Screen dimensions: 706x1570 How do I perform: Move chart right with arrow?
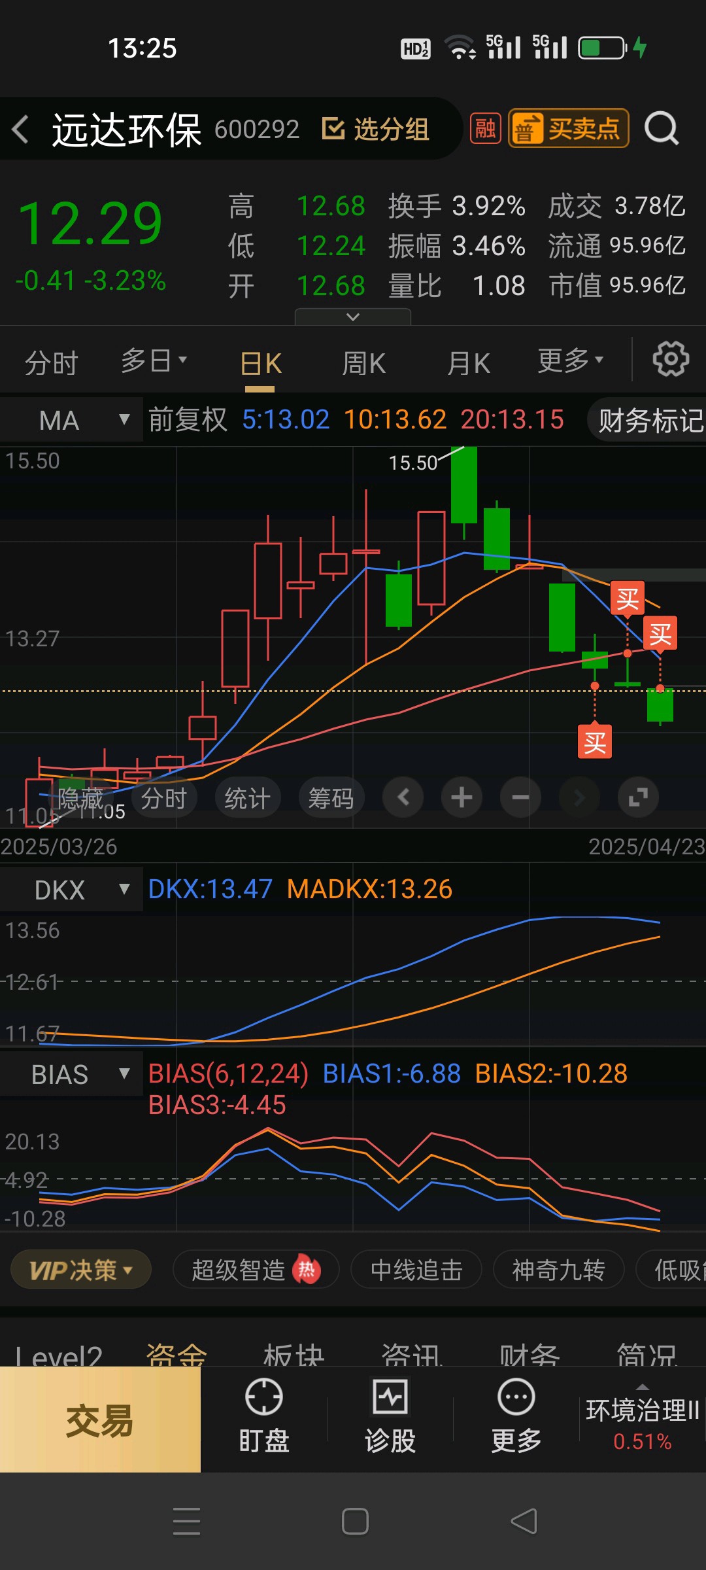coord(579,797)
